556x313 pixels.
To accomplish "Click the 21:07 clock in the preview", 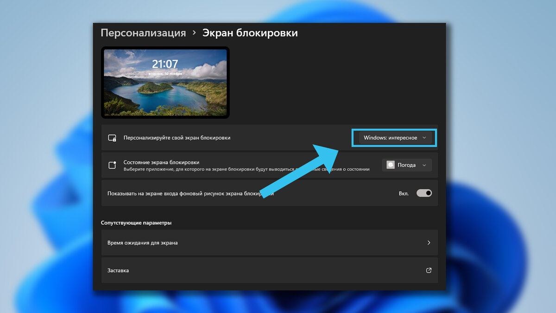I will click(x=165, y=64).
